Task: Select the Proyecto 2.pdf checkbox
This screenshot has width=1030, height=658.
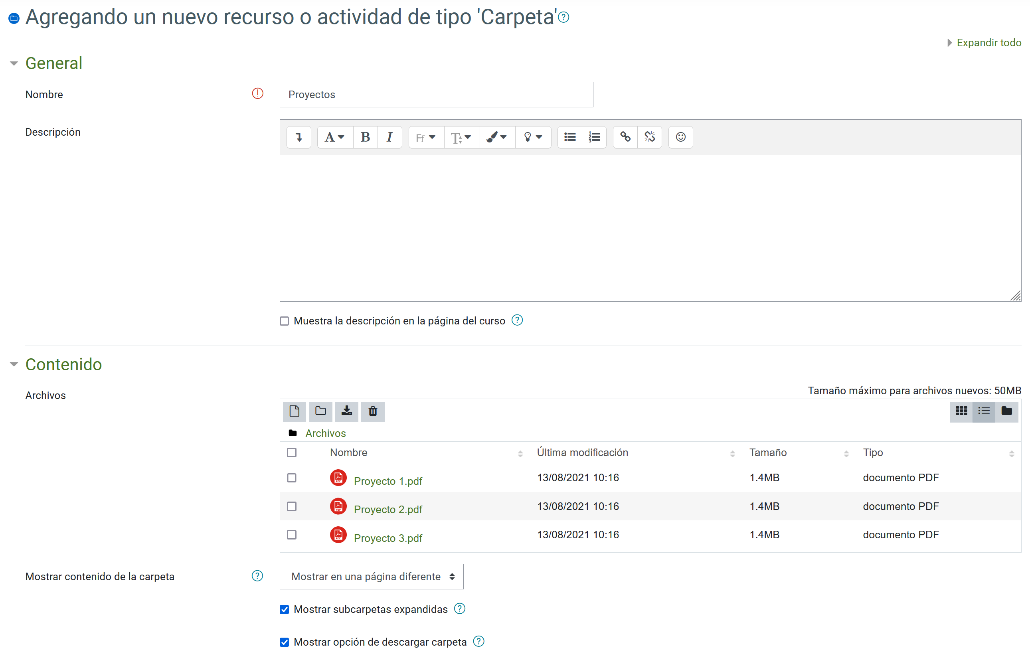Action: click(x=292, y=506)
